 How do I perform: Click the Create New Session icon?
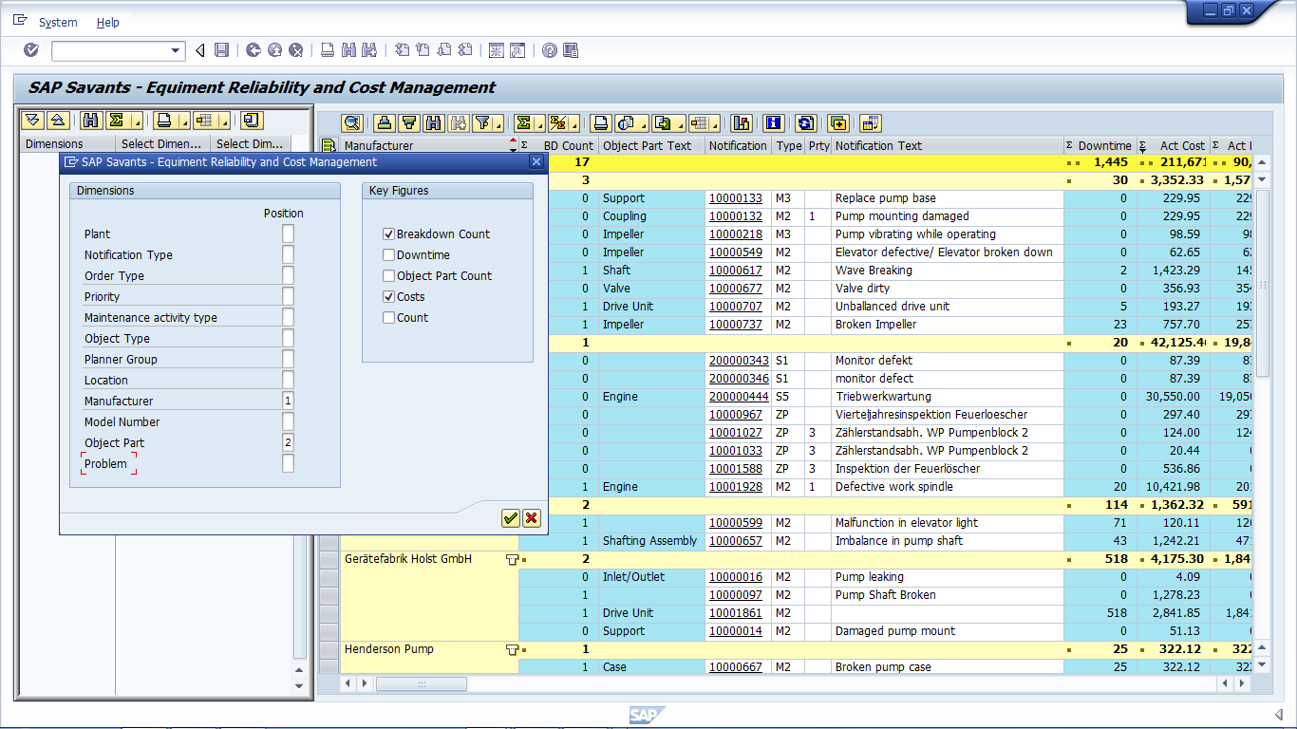pyautogui.click(x=496, y=50)
